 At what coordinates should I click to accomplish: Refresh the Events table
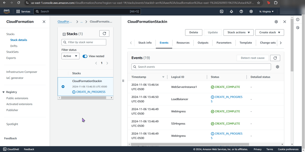[x=275, y=58]
